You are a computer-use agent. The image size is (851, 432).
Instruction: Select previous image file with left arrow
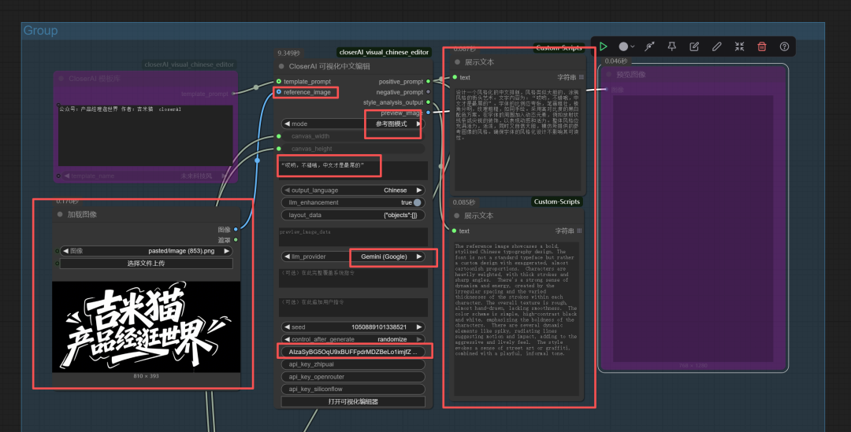click(65, 251)
